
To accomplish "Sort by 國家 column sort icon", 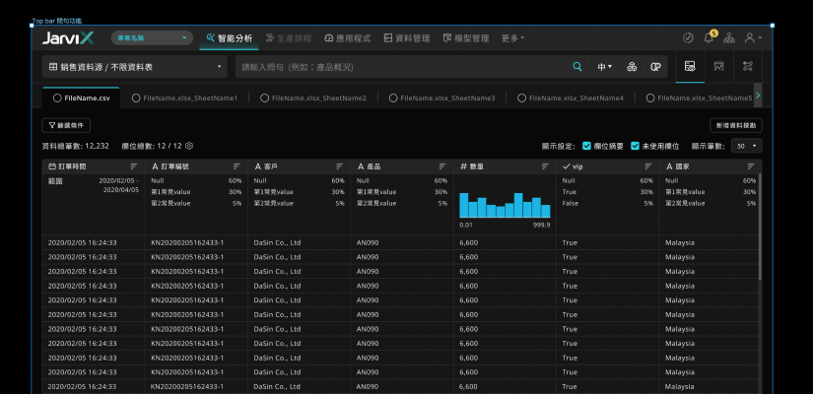I will (751, 166).
